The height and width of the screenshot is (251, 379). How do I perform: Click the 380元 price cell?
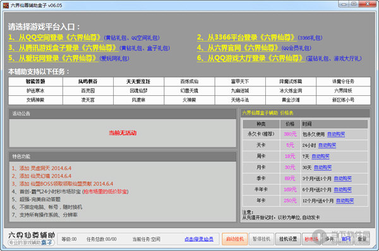pyautogui.click(x=290, y=134)
